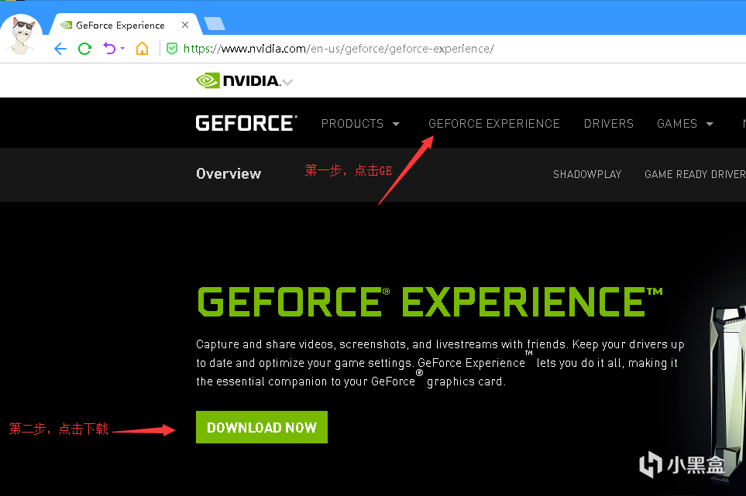The height and width of the screenshot is (496, 746).
Task: Click the browser back arrow
Action: tap(60, 49)
